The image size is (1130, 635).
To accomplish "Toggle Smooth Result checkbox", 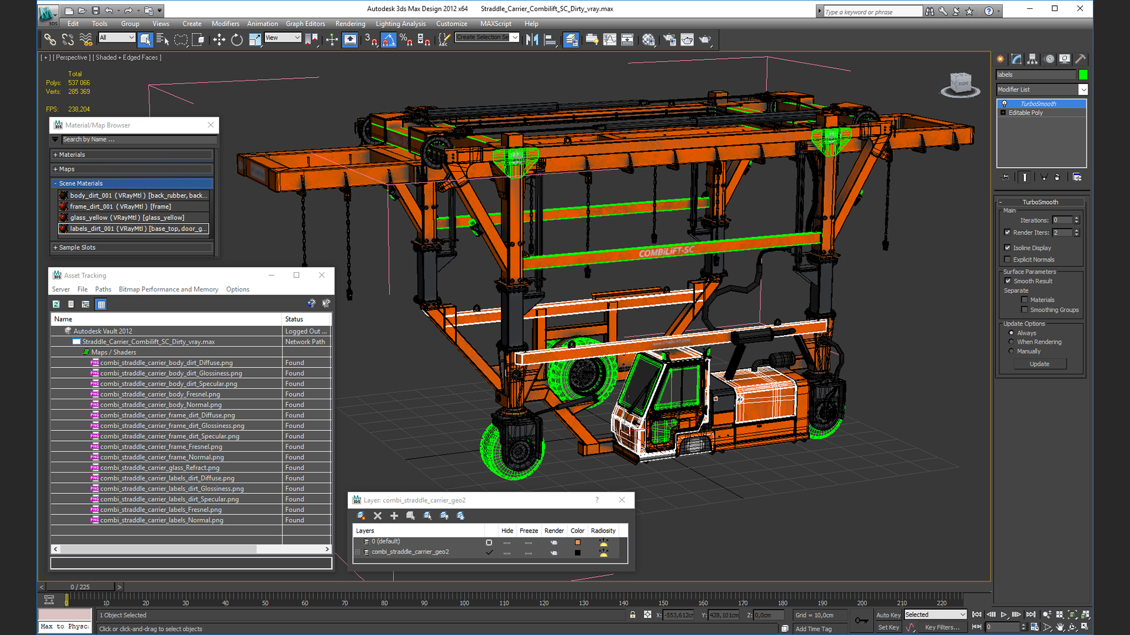I will coord(1008,281).
